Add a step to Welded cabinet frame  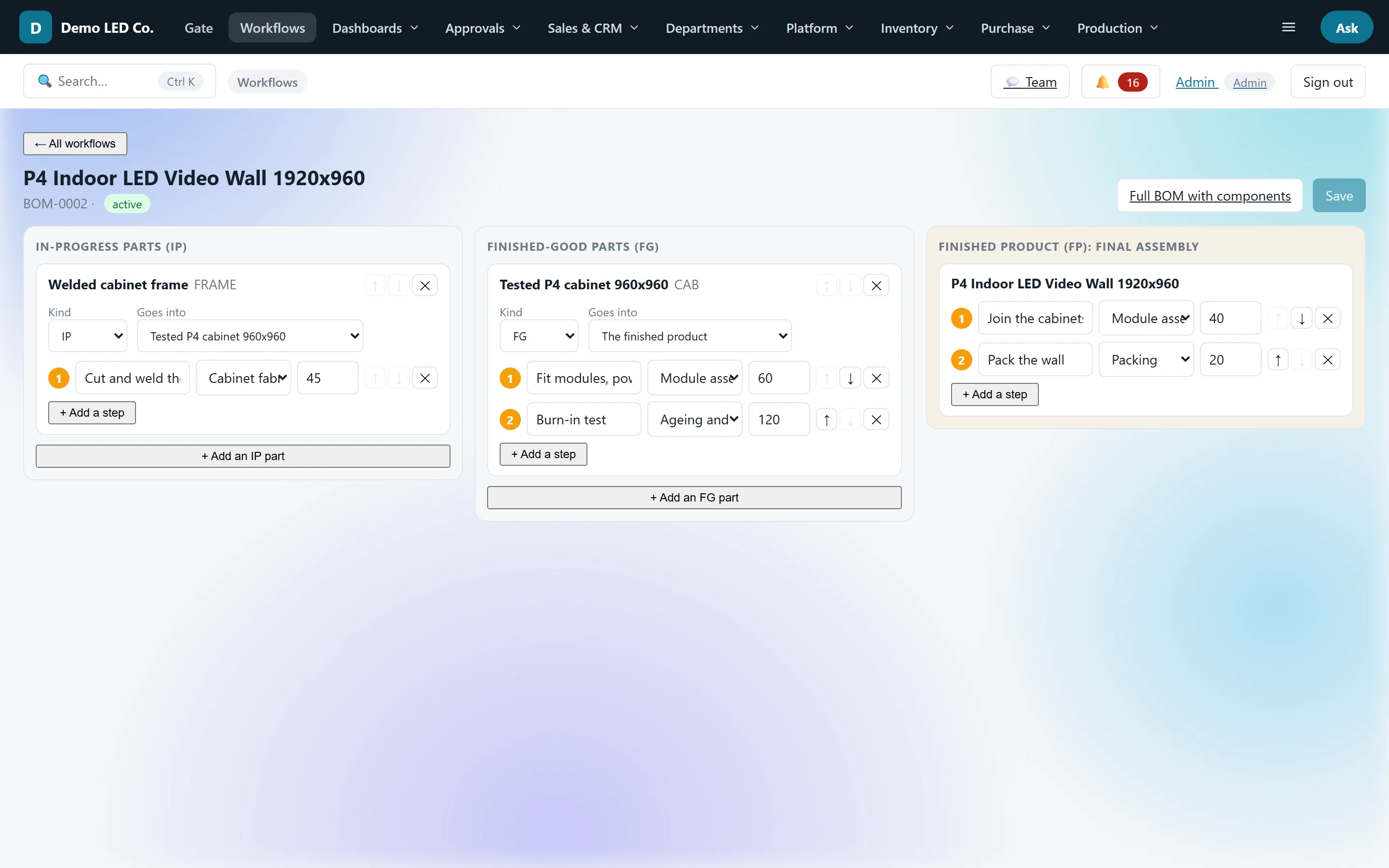[92, 413]
